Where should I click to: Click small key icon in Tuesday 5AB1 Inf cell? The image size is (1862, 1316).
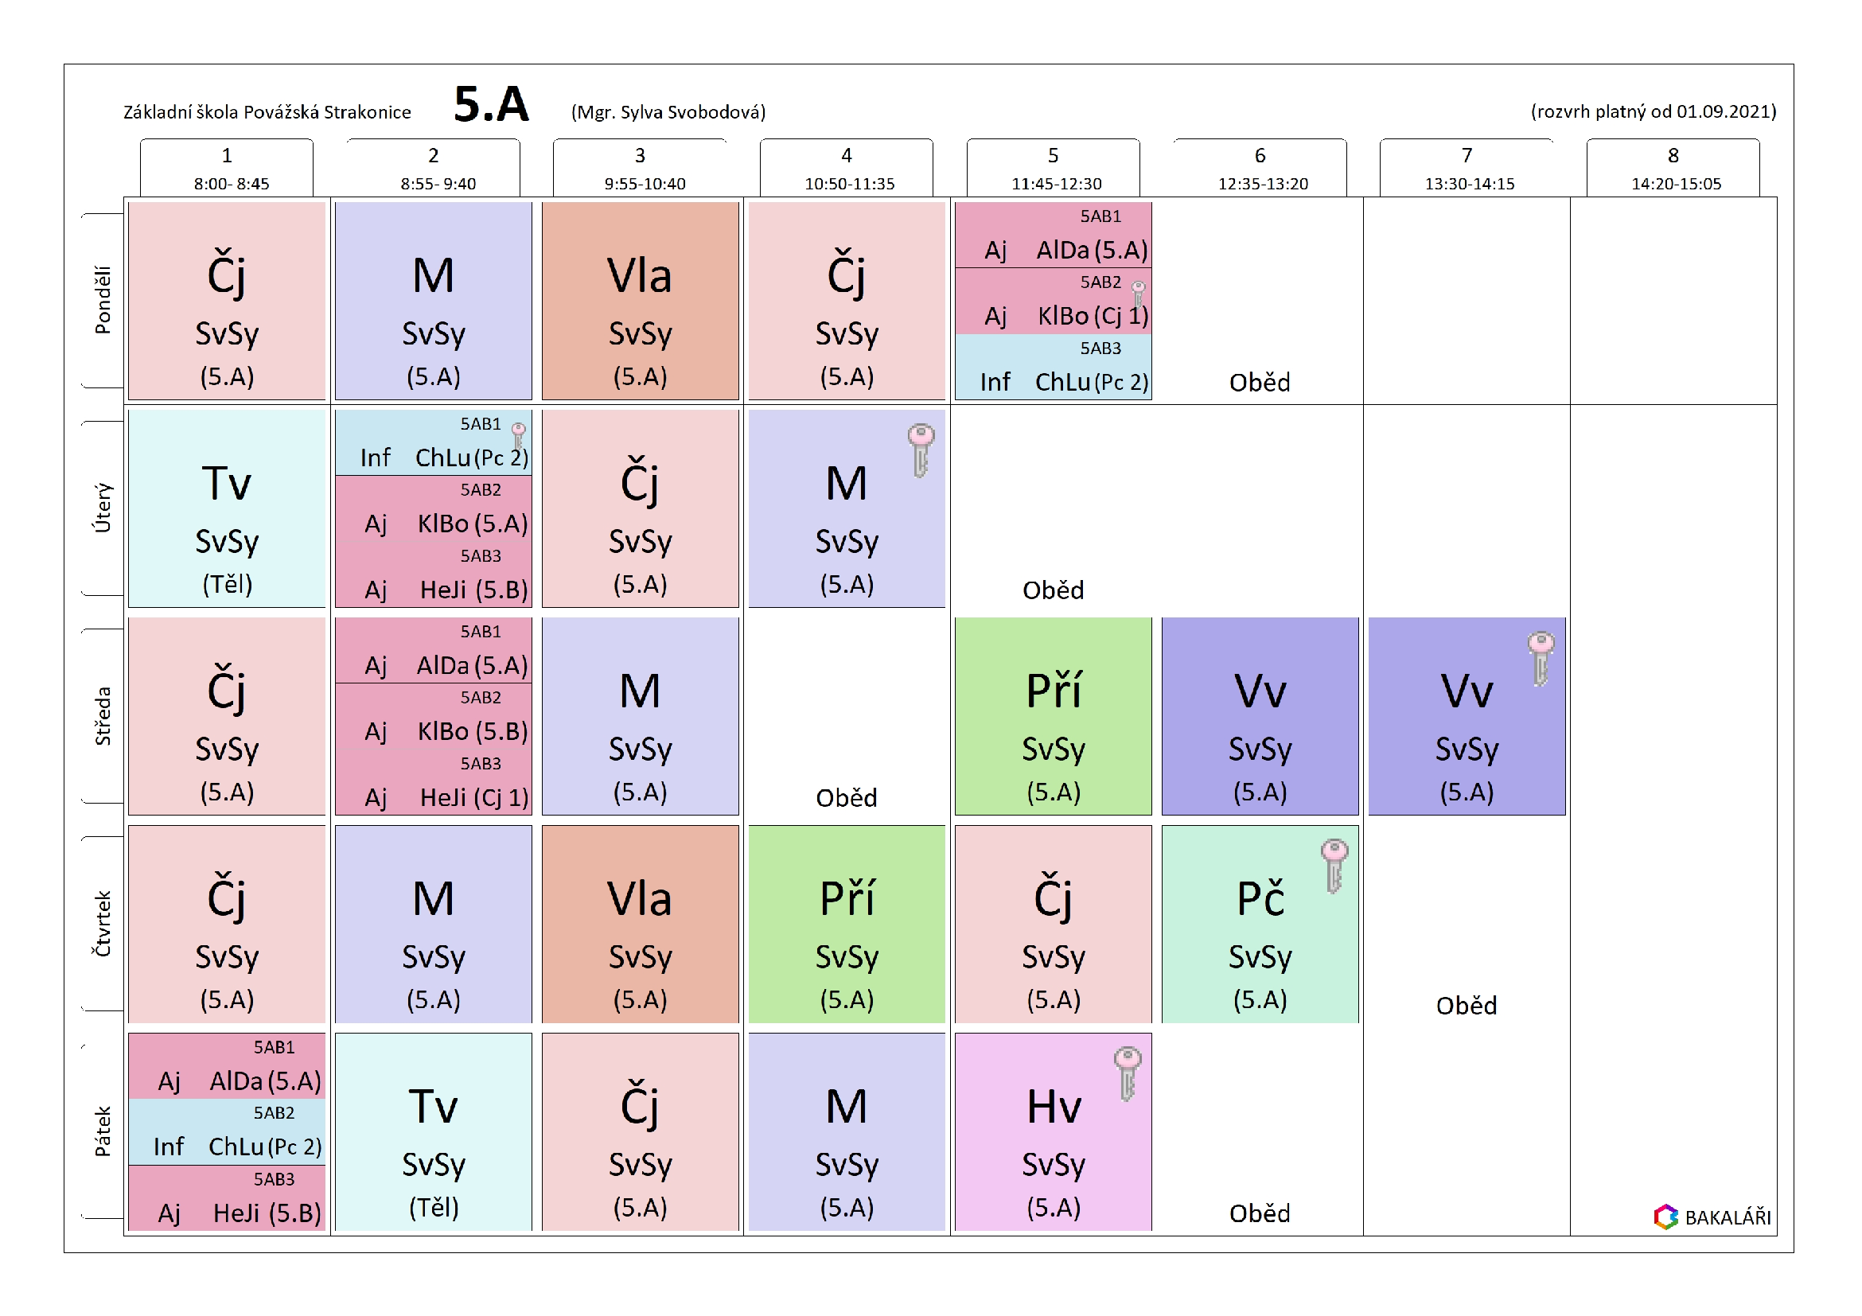518,435
